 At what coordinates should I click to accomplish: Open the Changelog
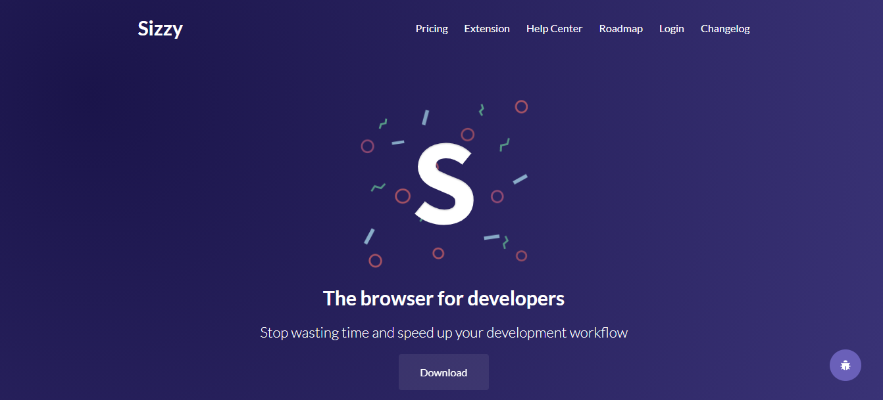(x=724, y=28)
